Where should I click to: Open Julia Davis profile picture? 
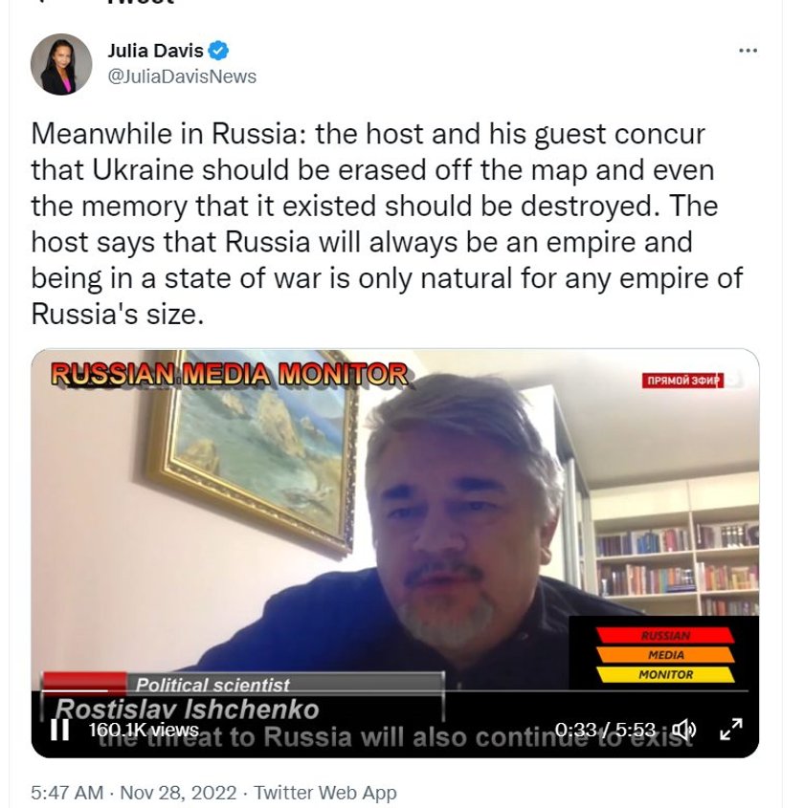[61, 64]
